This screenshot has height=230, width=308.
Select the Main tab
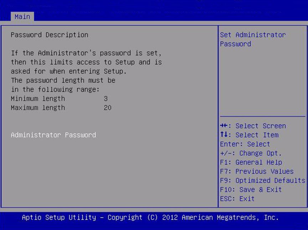[x=22, y=17]
